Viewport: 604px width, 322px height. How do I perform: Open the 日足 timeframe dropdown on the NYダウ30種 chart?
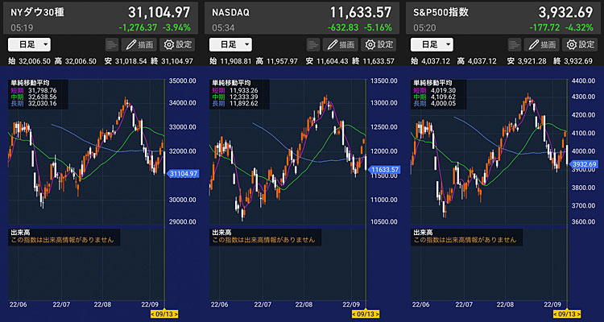(29, 45)
